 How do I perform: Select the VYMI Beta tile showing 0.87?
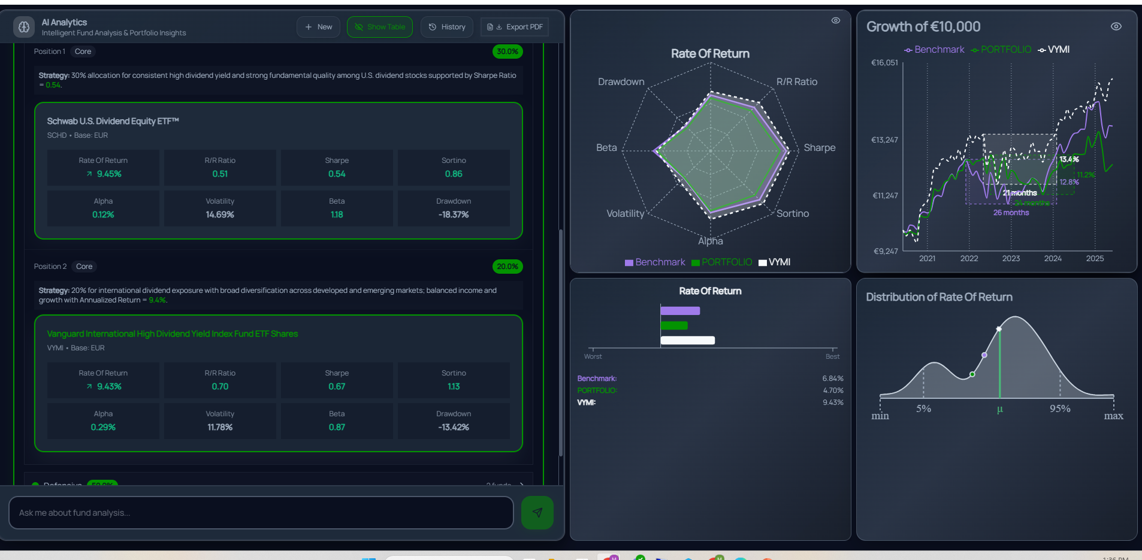337,421
